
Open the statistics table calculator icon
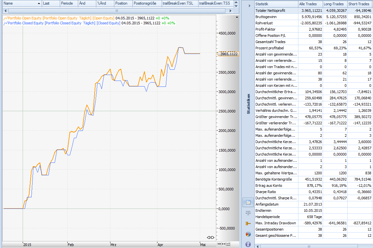pos(248,203)
